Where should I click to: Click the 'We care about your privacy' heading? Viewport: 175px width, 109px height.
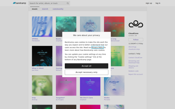[x=87, y=35]
